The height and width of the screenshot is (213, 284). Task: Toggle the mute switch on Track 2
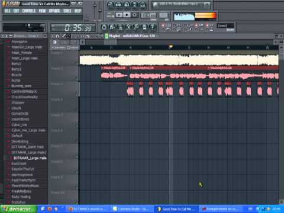(77, 79)
